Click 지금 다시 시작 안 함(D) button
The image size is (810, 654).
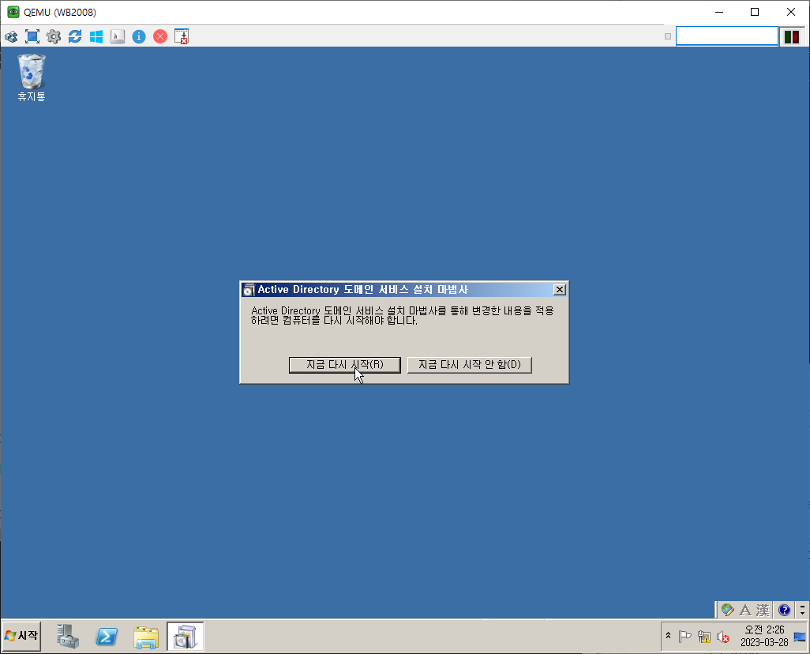click(470, 364)
